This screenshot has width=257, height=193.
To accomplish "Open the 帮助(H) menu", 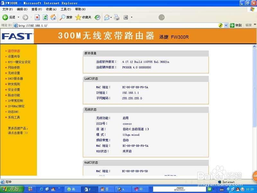I will pyautogui.click(x=80, y=9).
